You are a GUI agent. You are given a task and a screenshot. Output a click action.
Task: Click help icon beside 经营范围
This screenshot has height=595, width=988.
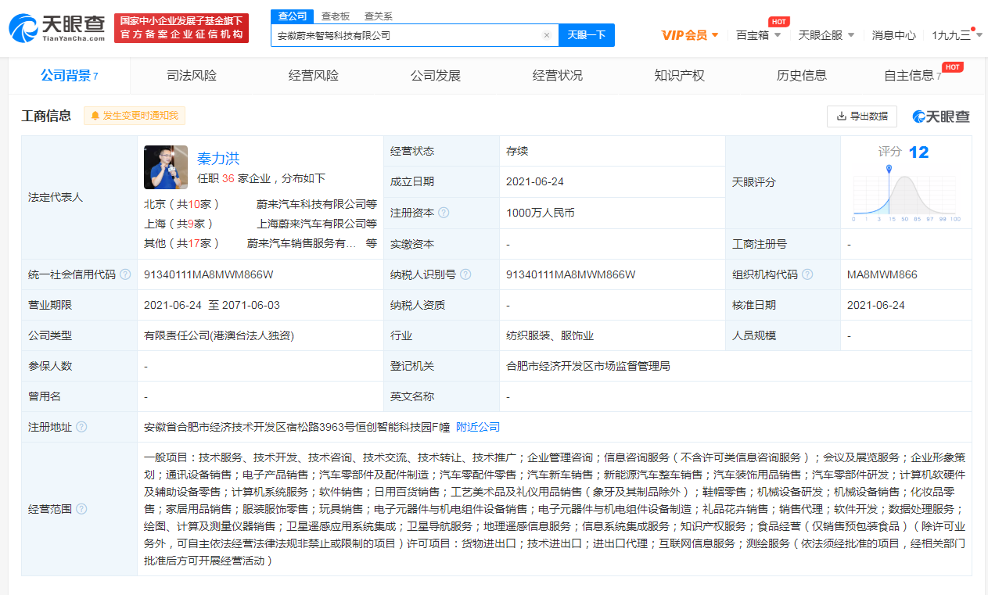coord(81,509)
